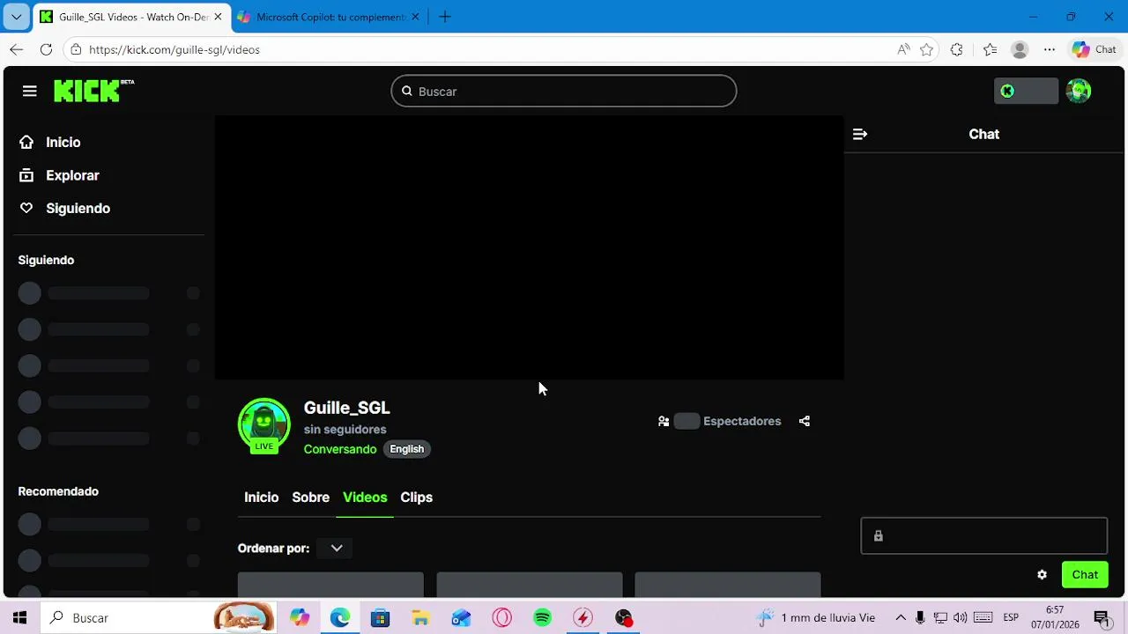Select the Videos tab
The height and width of the screenshot is (634, 1128).
click(365, 498)
